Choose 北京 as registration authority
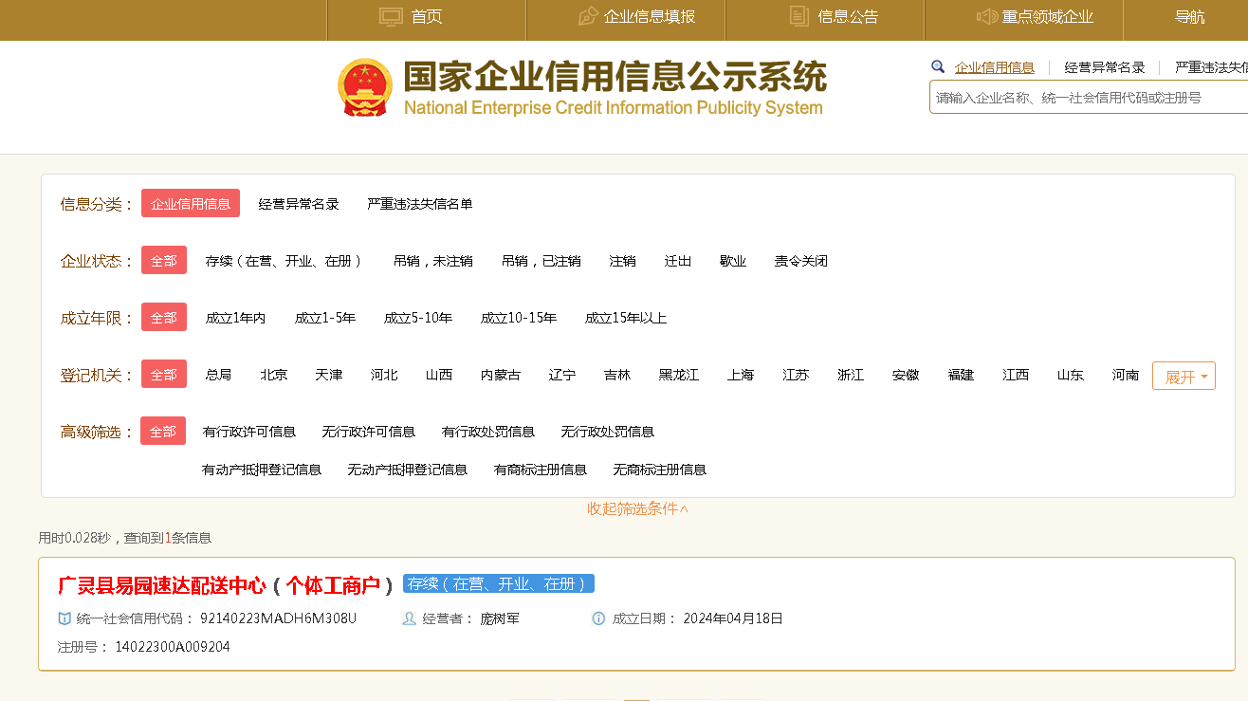Viewport: 1248px width, 701px height. 274,375
